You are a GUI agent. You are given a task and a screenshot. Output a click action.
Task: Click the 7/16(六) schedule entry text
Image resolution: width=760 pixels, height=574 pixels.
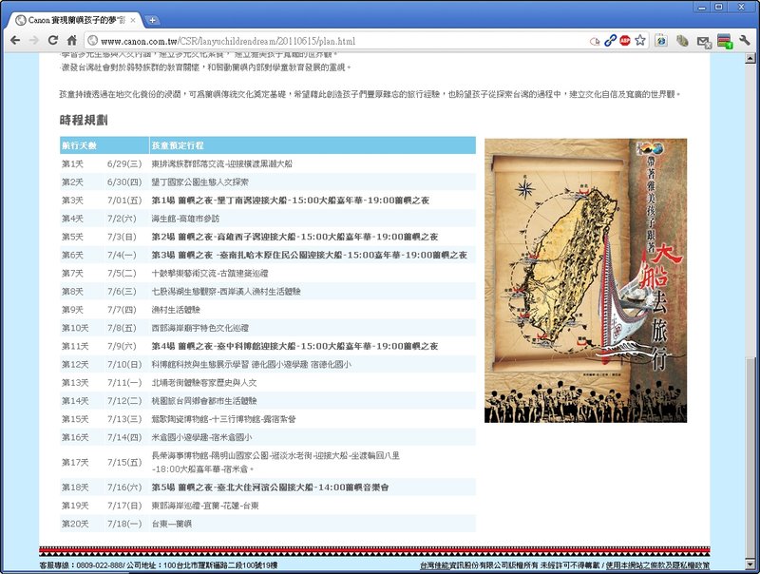[270, 488]
